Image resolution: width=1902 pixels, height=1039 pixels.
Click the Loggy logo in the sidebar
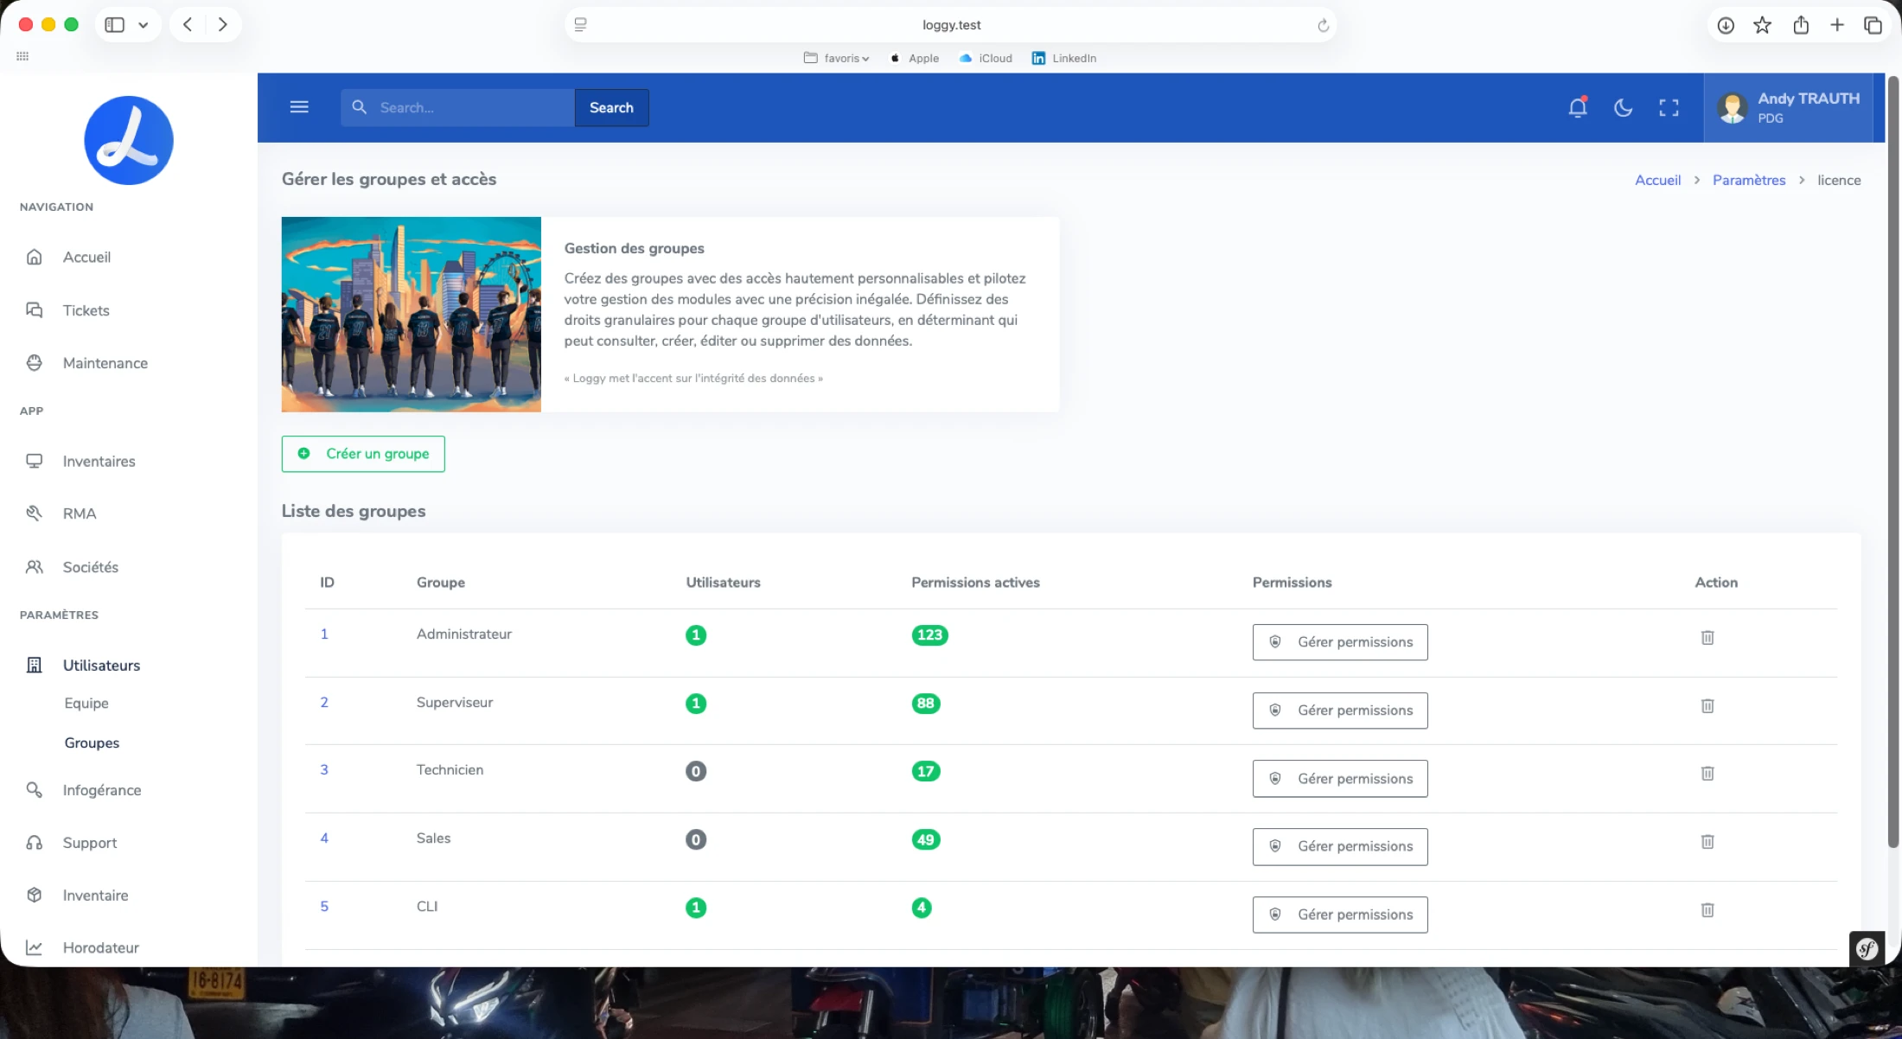coord(129,140)
